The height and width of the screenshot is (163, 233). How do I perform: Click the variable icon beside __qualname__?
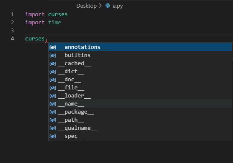click(53, 128)
